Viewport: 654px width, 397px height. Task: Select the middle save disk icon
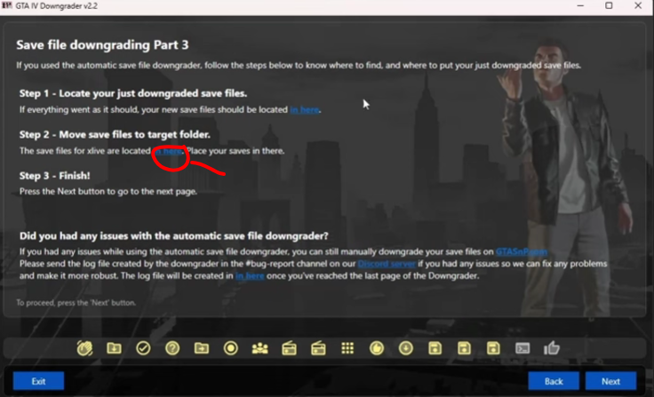pyautogui.click(x=464, y=348)
